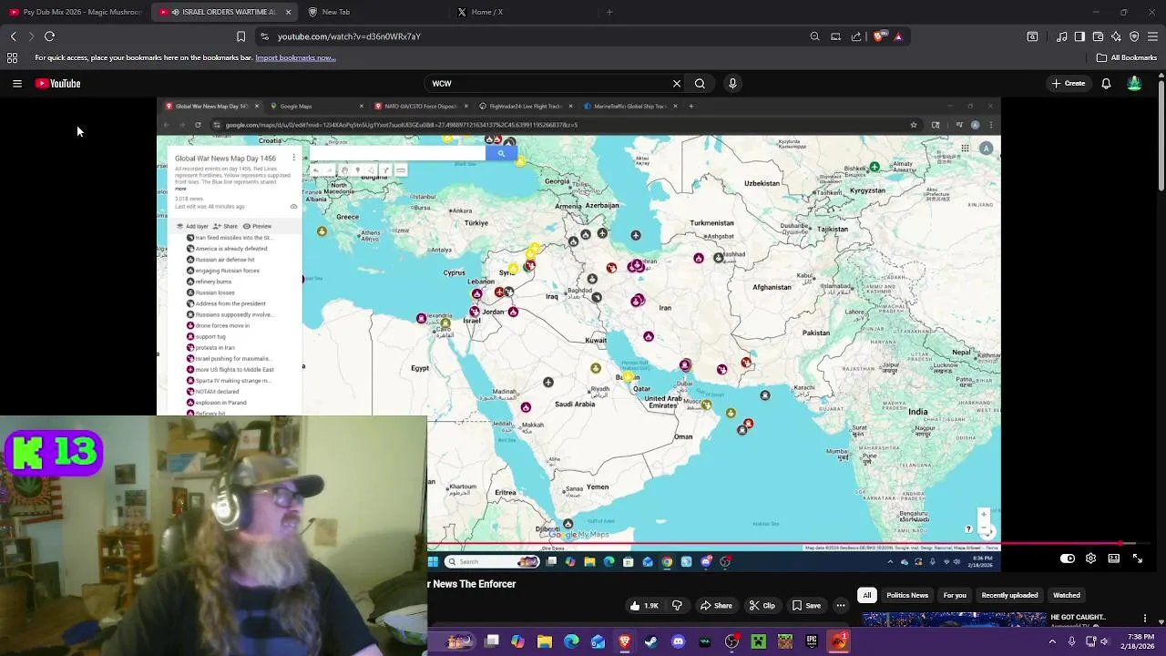This screenshot has width=1166, height=656.
Task: Open the Leo AI sparkle icon
Action: (x=1116, y=36)
